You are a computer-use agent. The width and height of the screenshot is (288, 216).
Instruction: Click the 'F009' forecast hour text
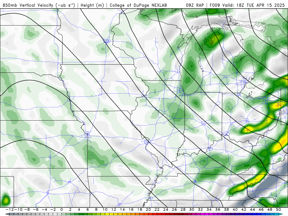pyautogui.click(x=215, y=5)
